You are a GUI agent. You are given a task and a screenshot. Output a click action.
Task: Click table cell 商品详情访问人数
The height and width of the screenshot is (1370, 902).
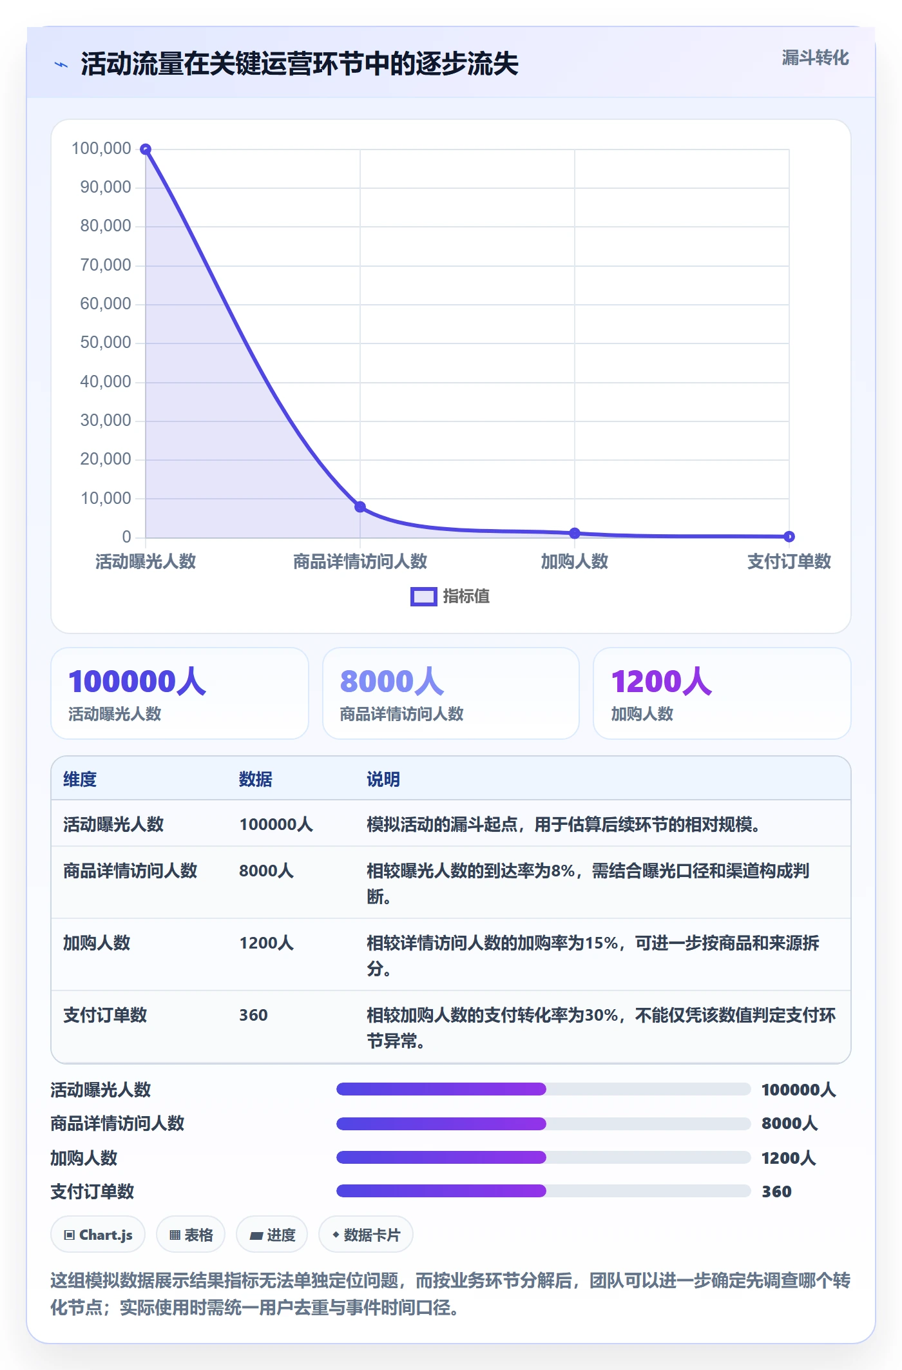130,871
